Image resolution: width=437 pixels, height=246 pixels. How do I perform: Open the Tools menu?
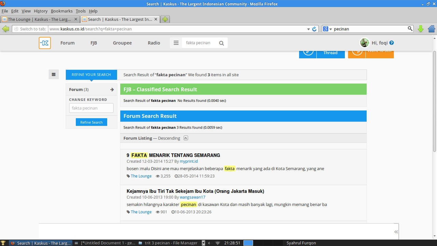point(81,11)
